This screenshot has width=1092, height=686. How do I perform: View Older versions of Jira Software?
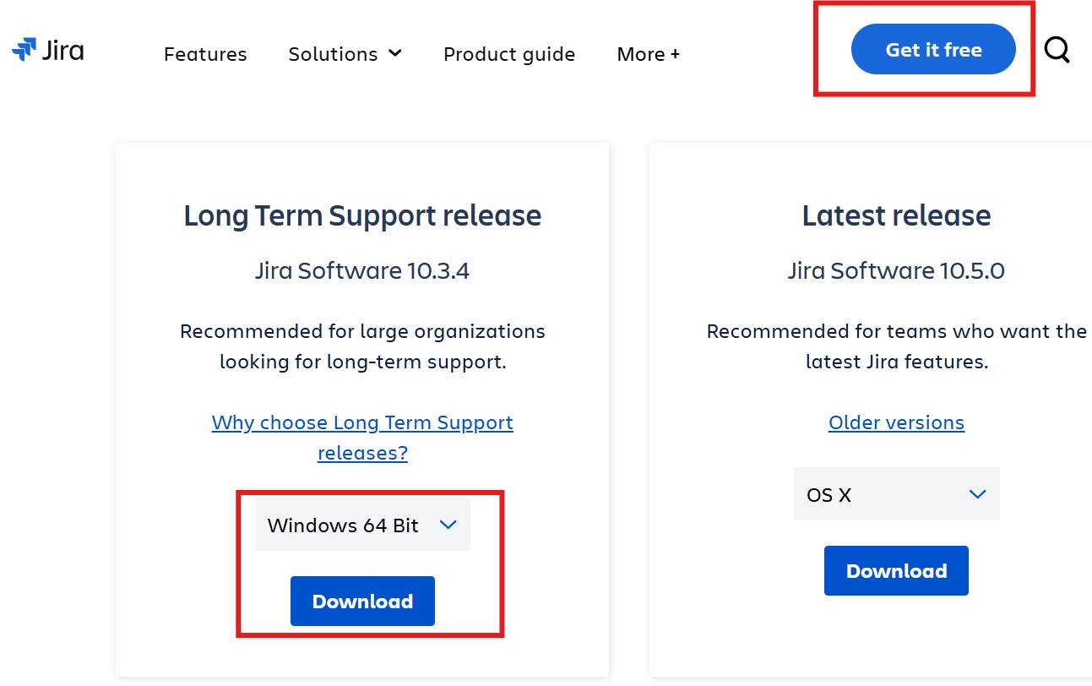896,422
